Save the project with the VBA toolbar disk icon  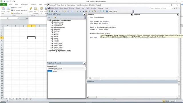click(x=57, y=11)
